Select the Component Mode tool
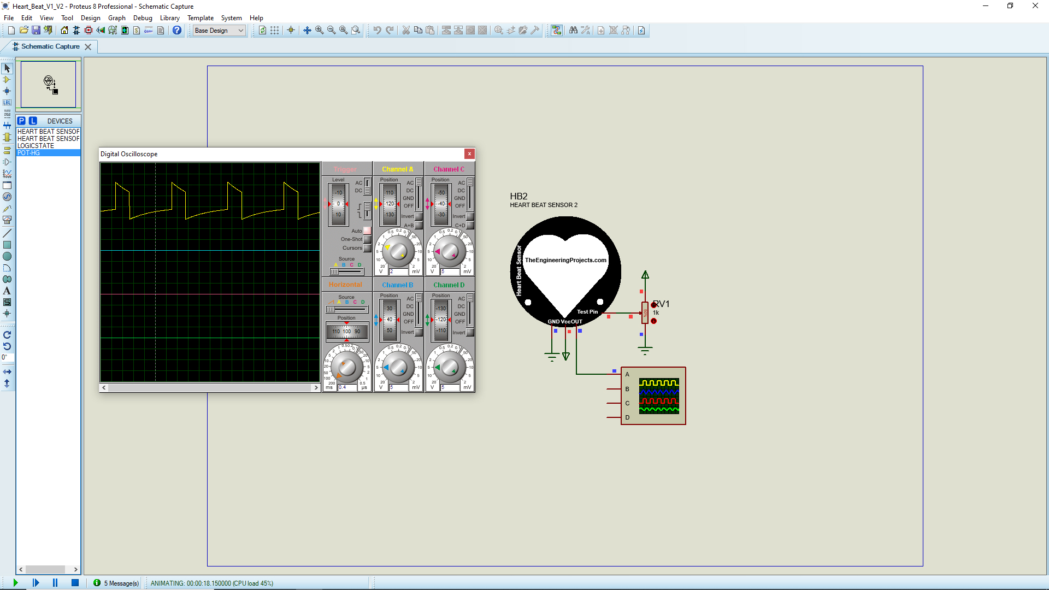 tap(7, 80)
